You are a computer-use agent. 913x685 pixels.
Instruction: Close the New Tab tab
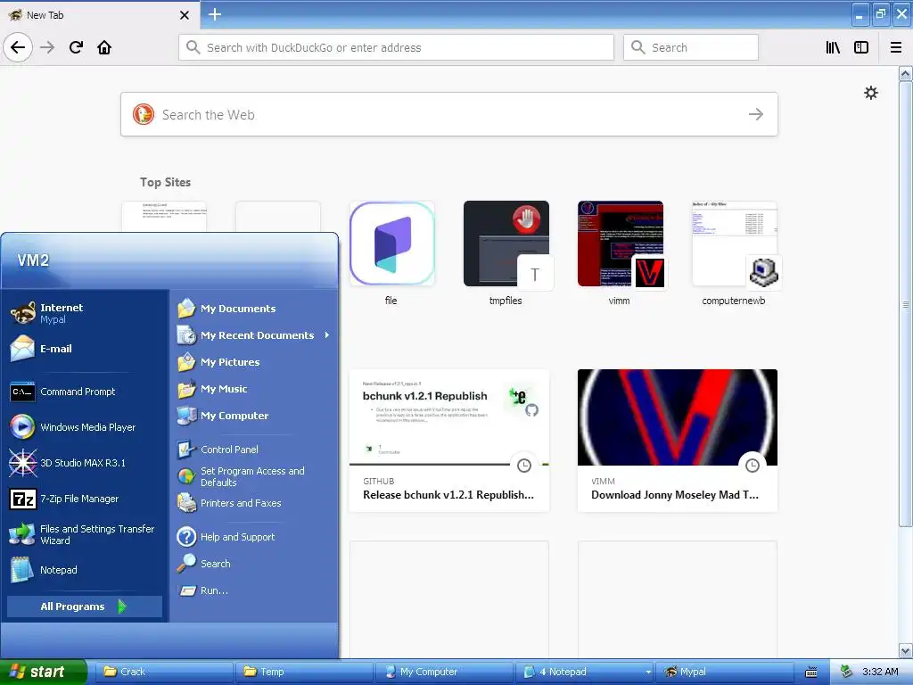pos(185,15)
